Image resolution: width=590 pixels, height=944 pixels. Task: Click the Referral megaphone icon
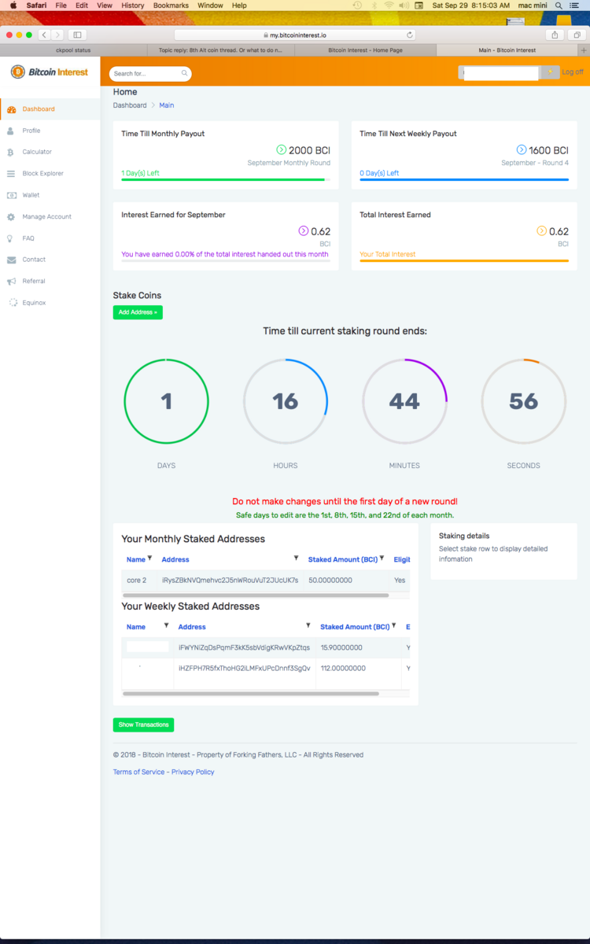[x=11, y=281]
